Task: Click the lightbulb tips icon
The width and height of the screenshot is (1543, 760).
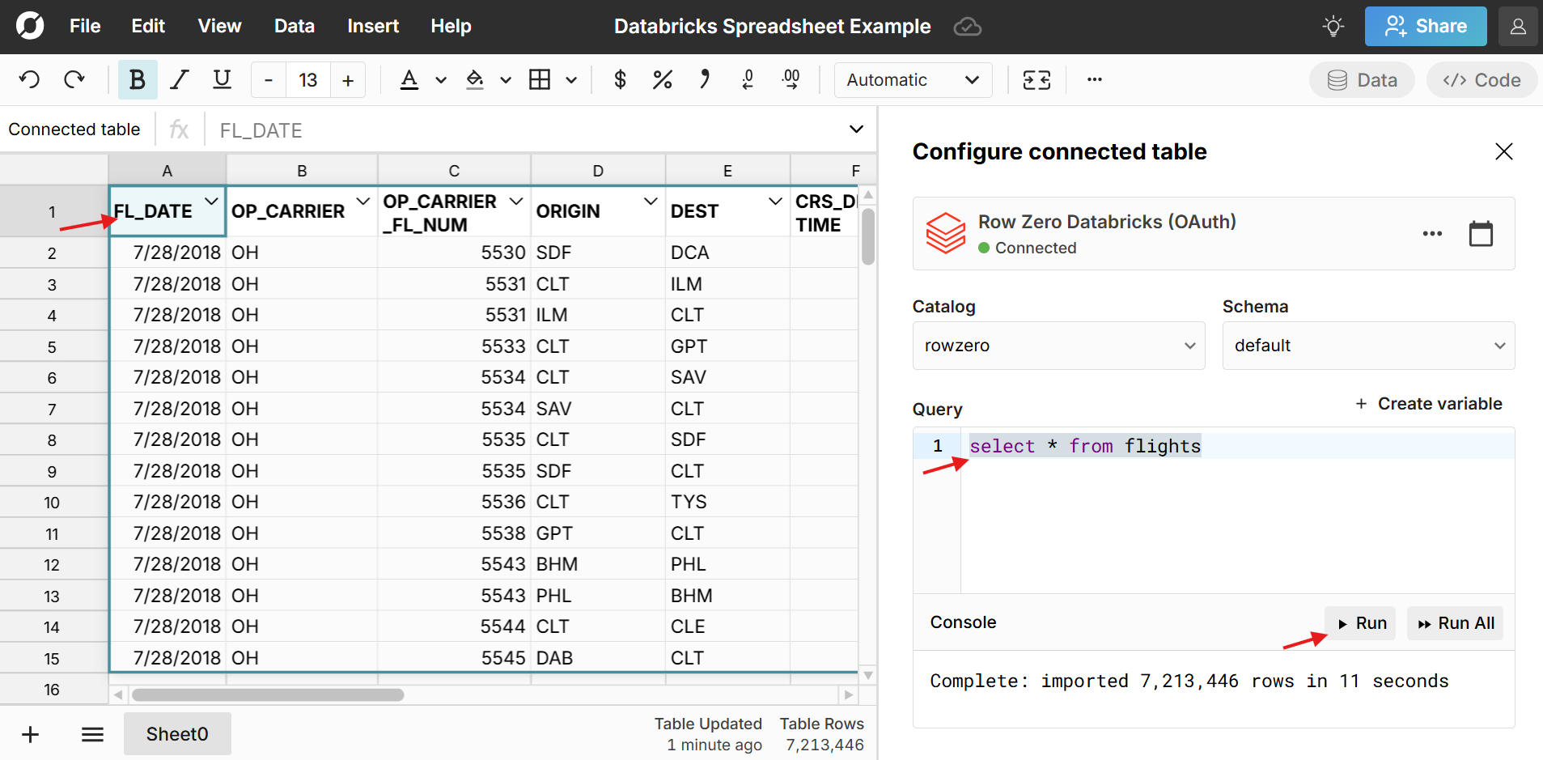Action: pos(1332,26)
